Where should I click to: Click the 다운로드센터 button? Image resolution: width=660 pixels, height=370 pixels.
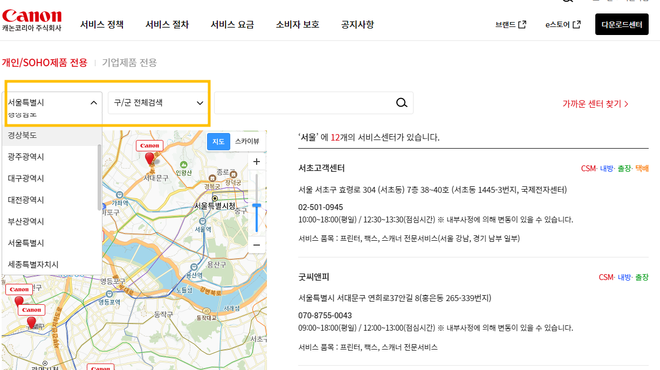tap(621, 24)
